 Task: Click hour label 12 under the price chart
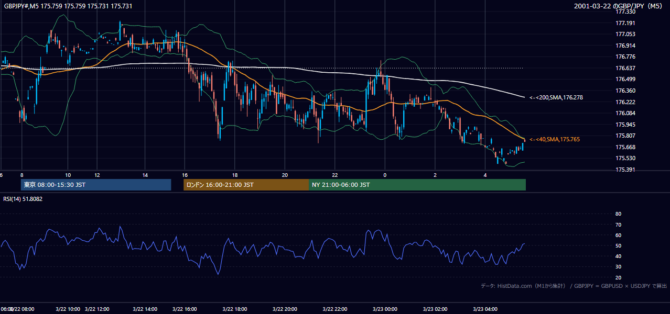(x=97, y=175)
